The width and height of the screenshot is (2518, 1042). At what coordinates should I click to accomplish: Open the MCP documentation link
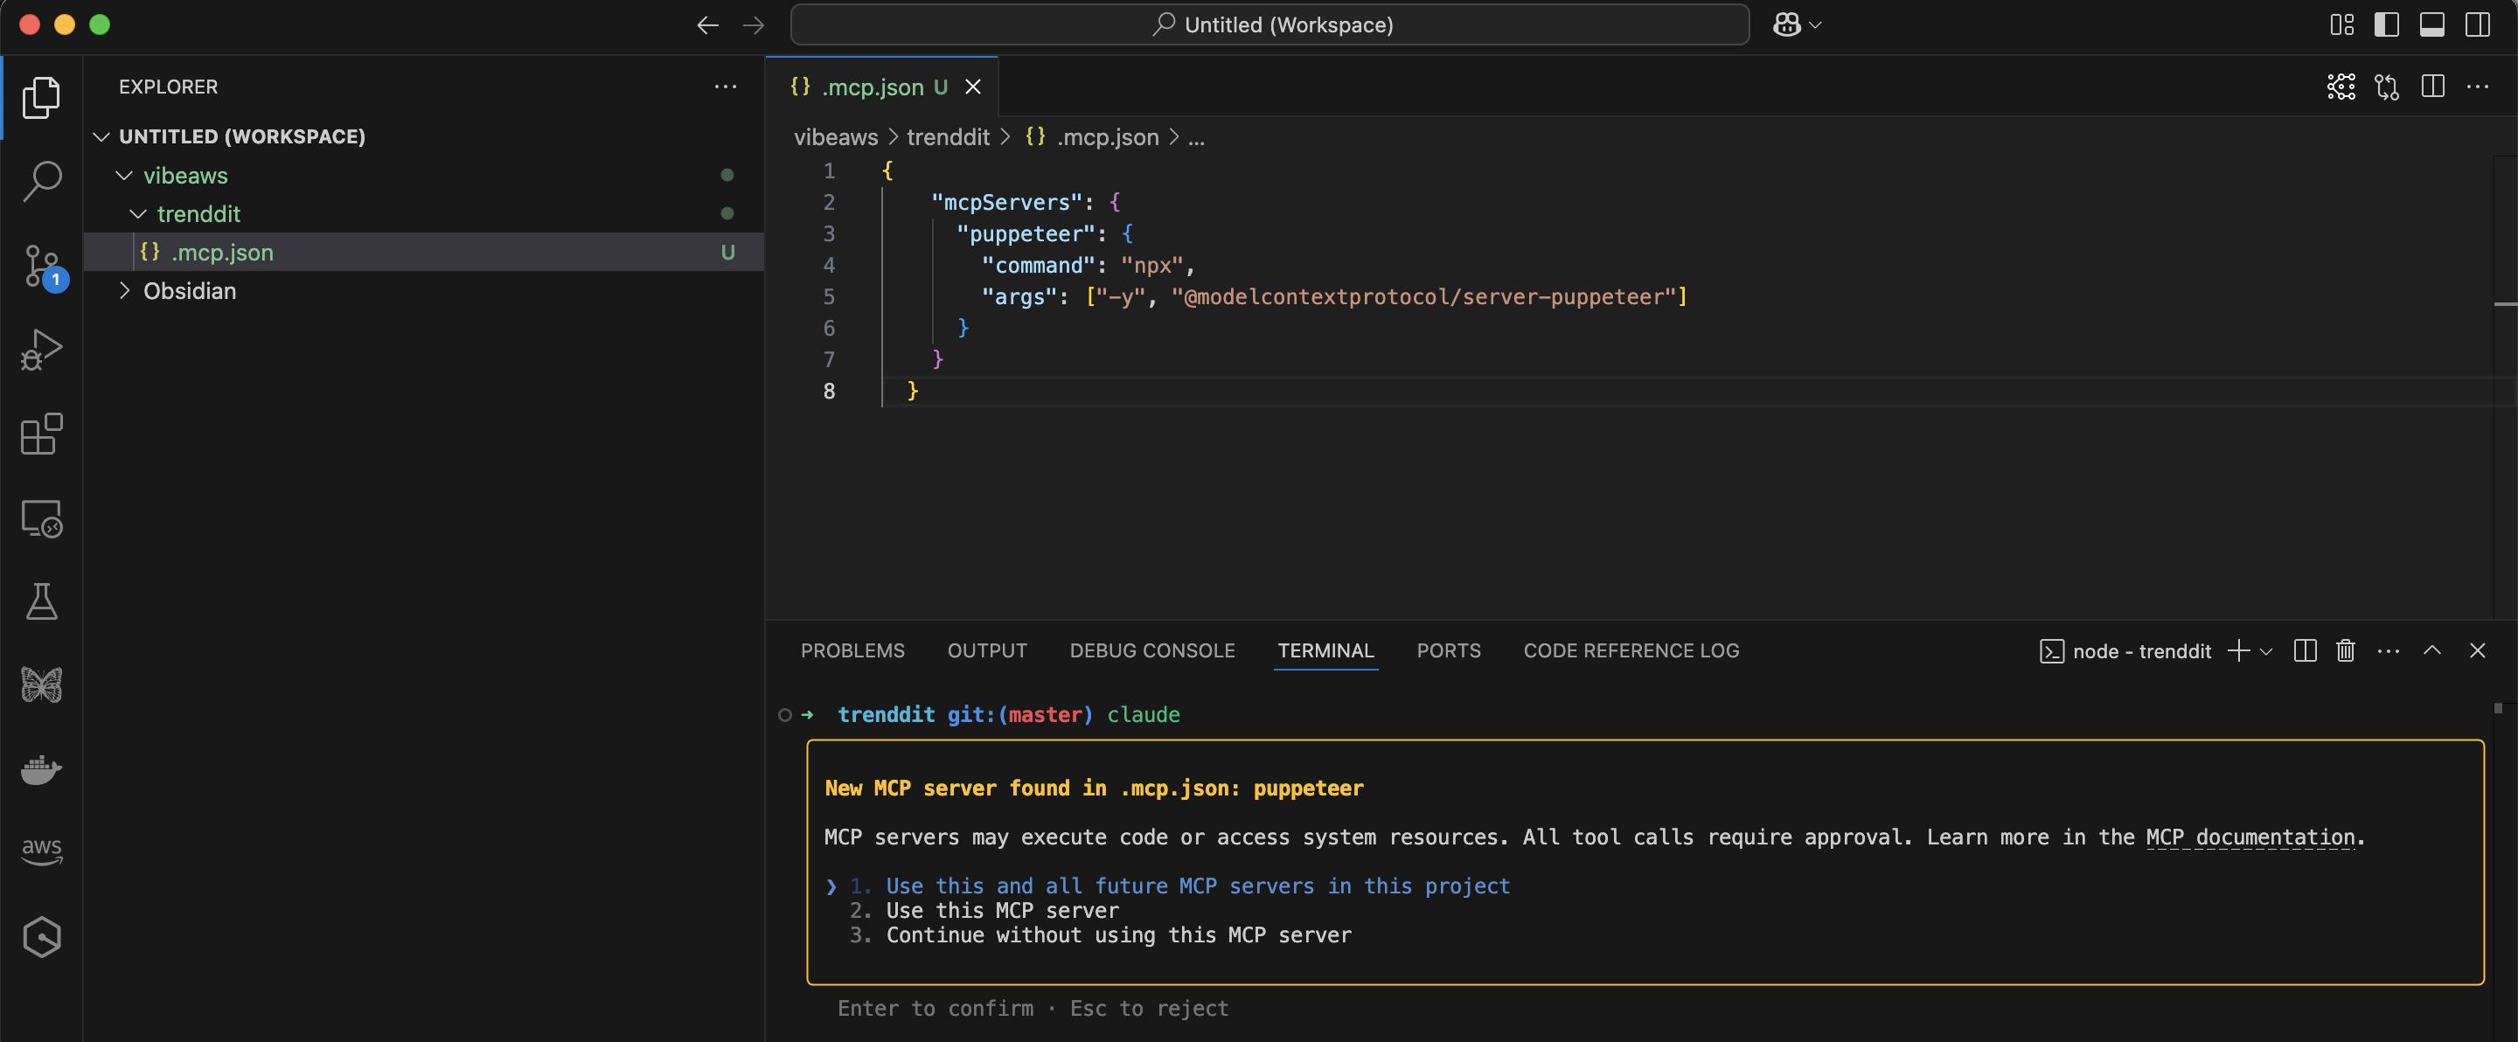tap(2250, 837)
